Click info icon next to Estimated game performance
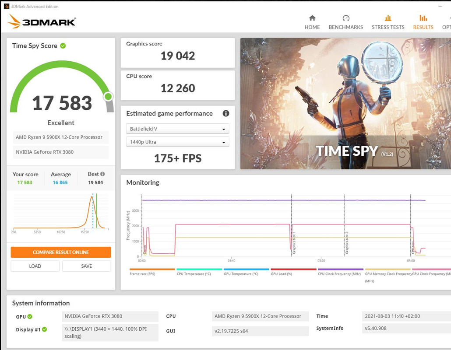 click(226, 113)
